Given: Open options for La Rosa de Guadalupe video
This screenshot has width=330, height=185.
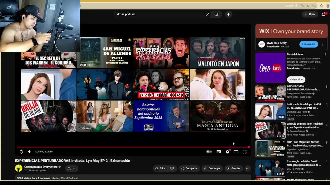Looking at the screenshot, I should click(x=326, y=105).
